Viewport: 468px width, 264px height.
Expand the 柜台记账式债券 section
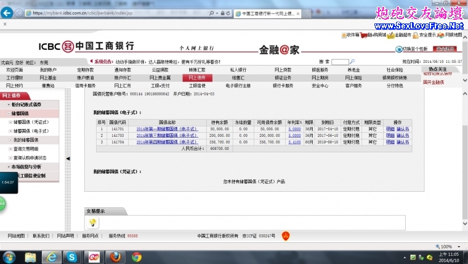27,105
